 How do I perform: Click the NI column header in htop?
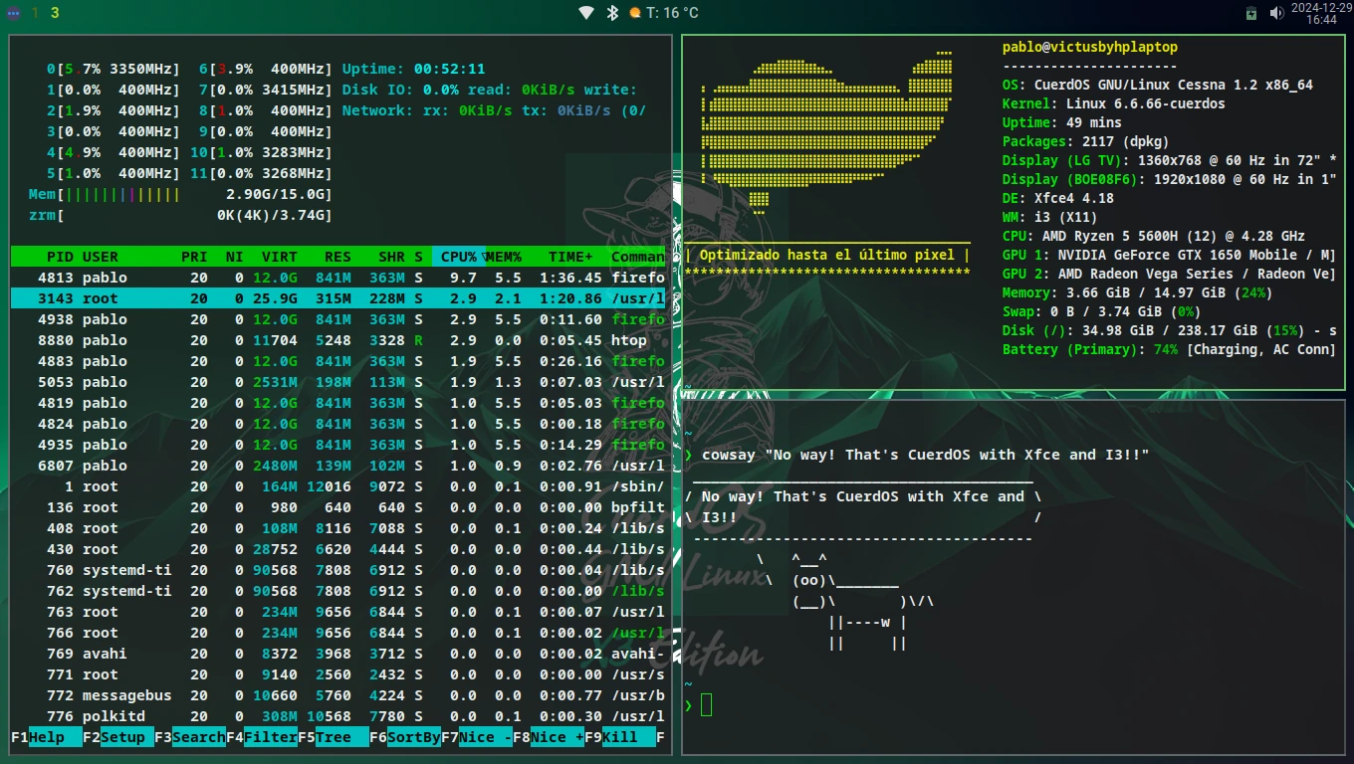tap(234, 257)
